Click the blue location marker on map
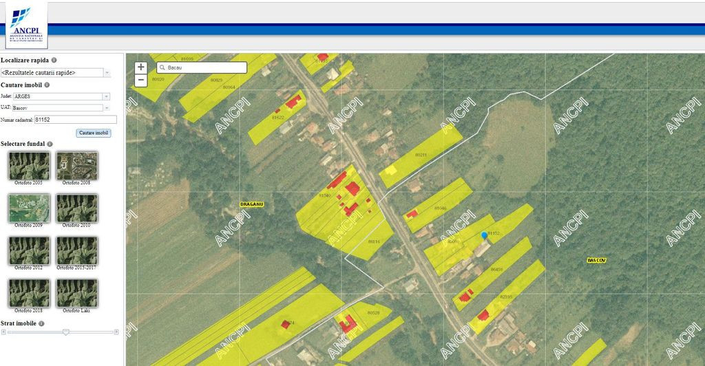The image size is (705, 366). (x=484, y=236)
